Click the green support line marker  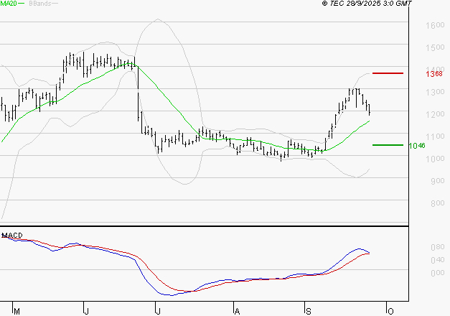388,145
